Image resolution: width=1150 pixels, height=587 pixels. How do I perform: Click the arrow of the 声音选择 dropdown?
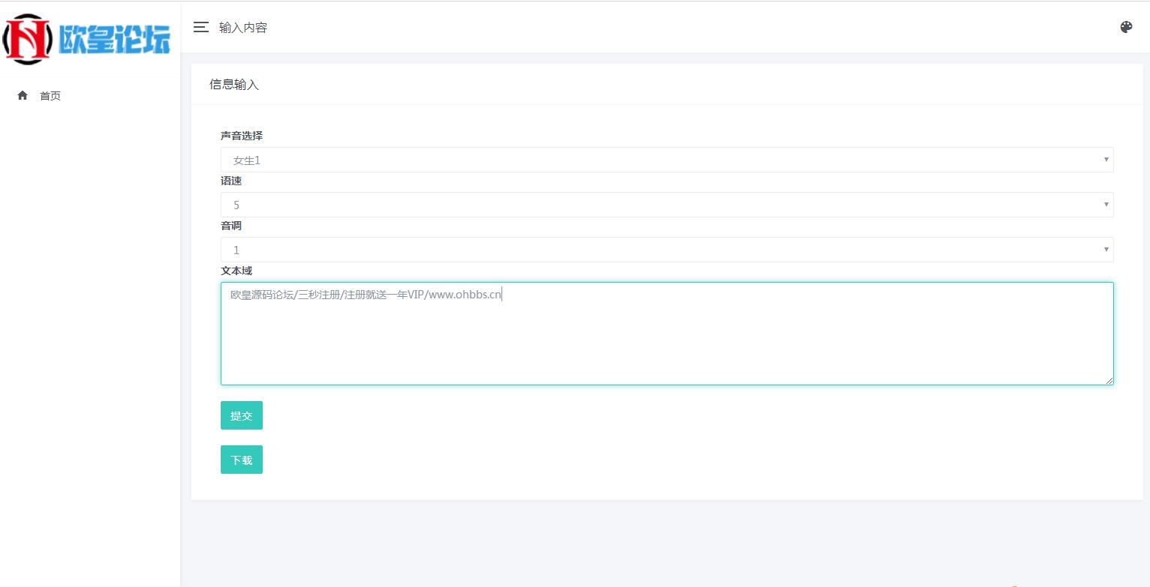pos(1106,160)
